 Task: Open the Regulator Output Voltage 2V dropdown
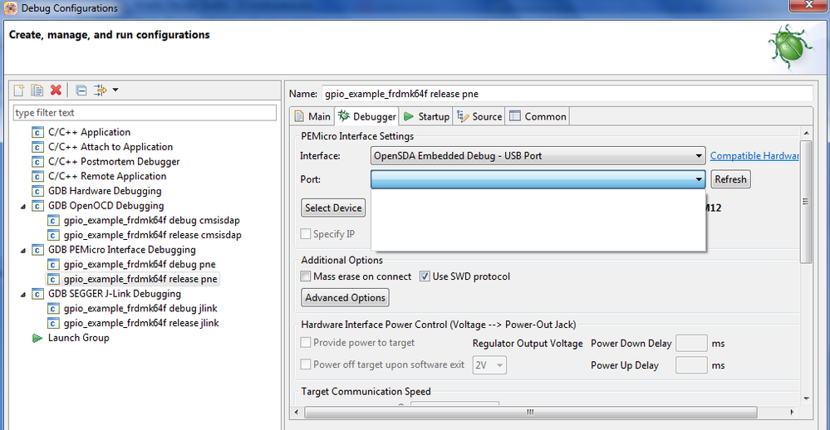489,365
